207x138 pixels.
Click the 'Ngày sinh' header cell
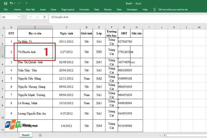coord(66,33)
